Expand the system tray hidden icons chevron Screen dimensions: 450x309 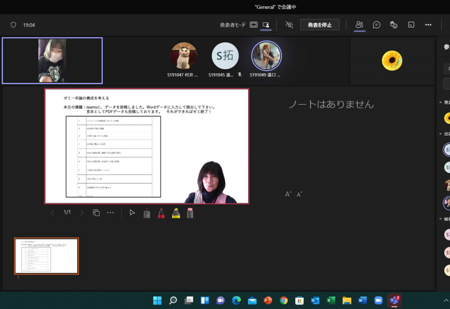click(x=446, y=301)
